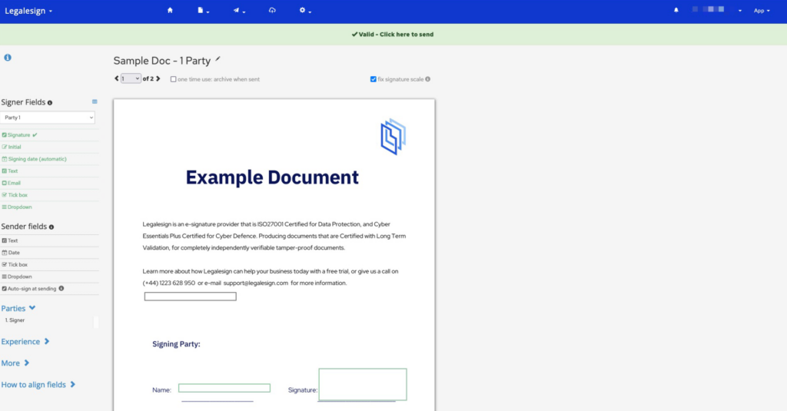This screenshot has height=411, width=787.
Task: Collapse the Parties section
Action: pyautogui.click(x=18, y=308)
